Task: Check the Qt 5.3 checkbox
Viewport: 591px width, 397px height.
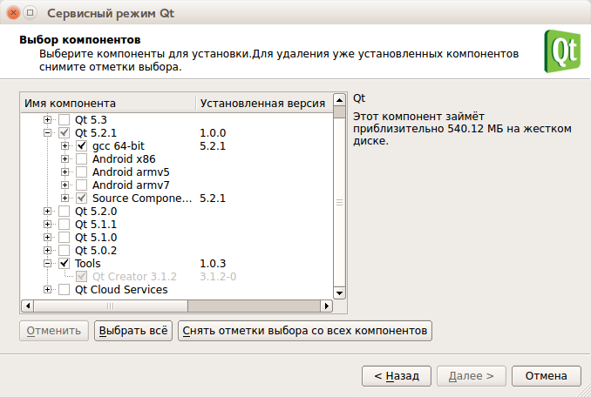Action: point(65,119)
